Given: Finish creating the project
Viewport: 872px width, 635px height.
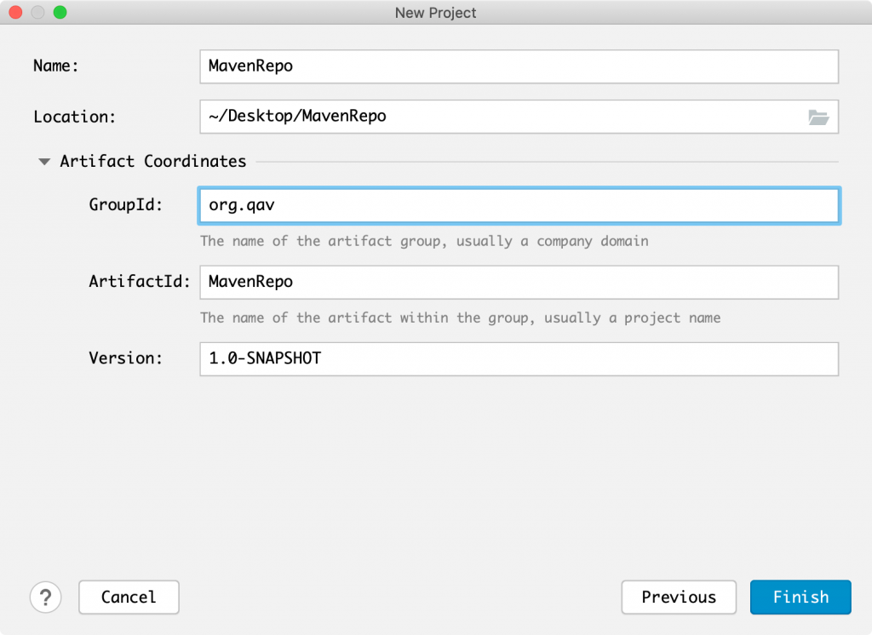Looking at the screenshot, I should [x=800, y=597].
